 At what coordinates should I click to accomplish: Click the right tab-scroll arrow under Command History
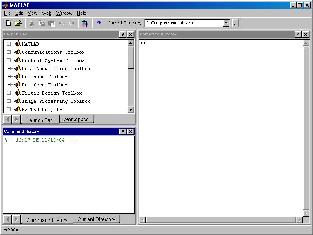pyautogui.click(x=16, y=219)
